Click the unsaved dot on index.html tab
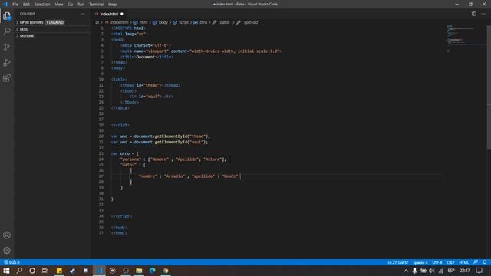The height and width of the screenshot is (276, 491). 122,14
